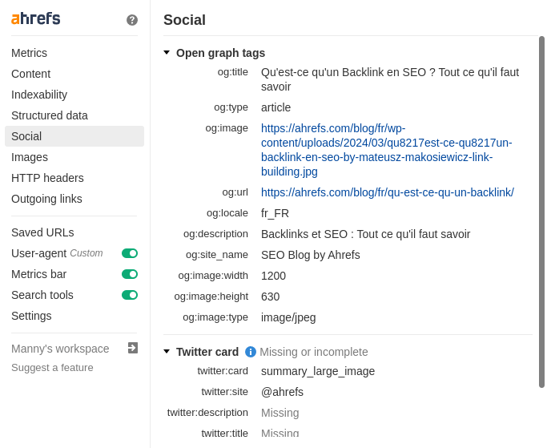Click the 'summary_large_image' value
547x448 pixels.
[318, 371]
